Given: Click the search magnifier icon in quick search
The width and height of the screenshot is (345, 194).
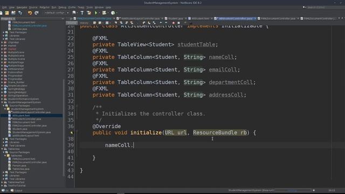Looking at the screenshot, I should (x=304, y=7).
